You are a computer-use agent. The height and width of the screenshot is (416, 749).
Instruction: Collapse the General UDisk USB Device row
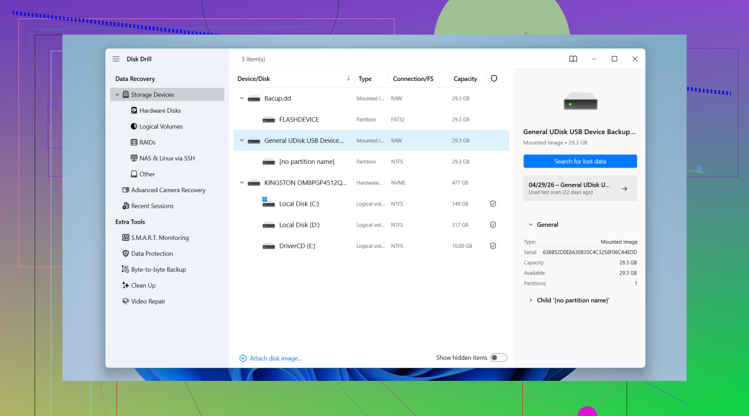point(241,140)
